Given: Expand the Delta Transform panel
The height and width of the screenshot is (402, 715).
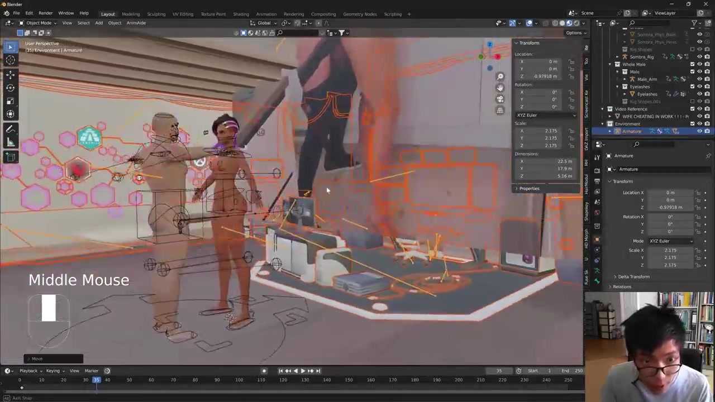Looking at the screenshot, I should (633, 277).
